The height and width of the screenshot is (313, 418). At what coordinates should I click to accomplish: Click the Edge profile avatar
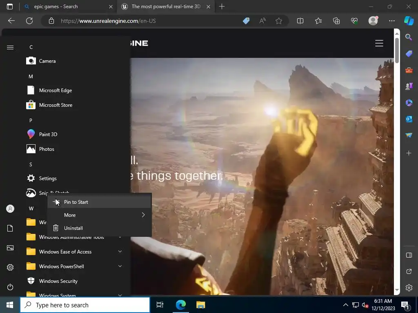[x=373, y=21]
